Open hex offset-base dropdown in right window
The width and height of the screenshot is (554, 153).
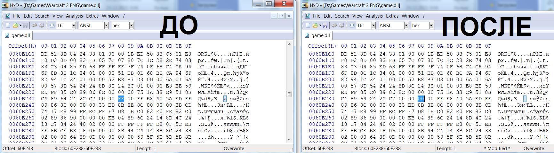point(431,25)
